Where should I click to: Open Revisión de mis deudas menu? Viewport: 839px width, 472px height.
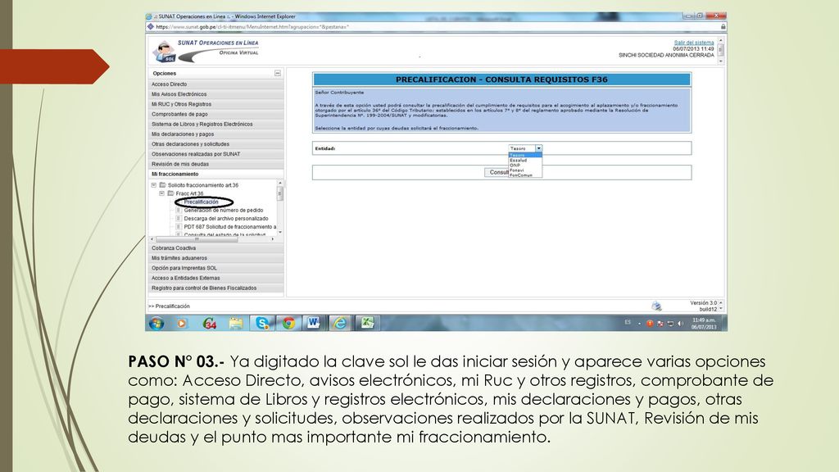point(216,164)
